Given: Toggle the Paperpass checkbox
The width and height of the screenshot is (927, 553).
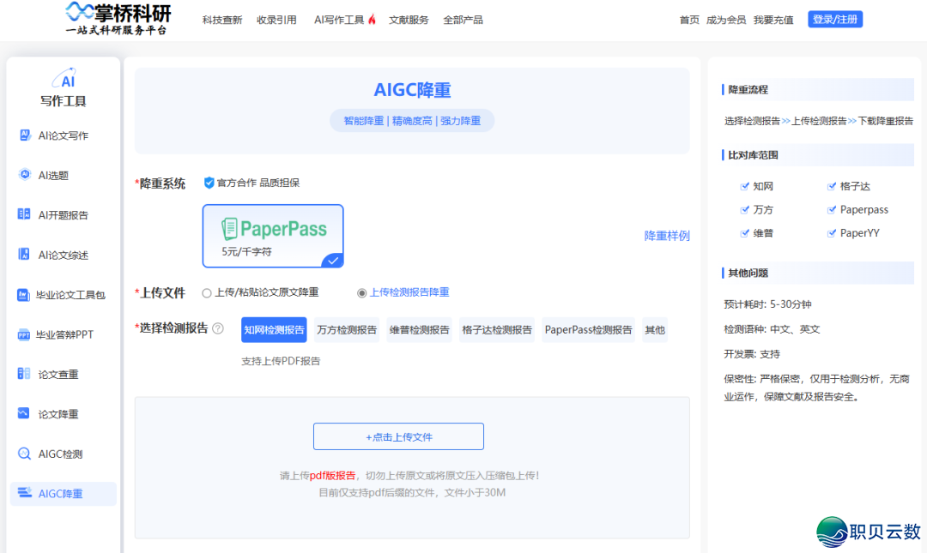Looking at the screenshot, I should tap(831, 210).
